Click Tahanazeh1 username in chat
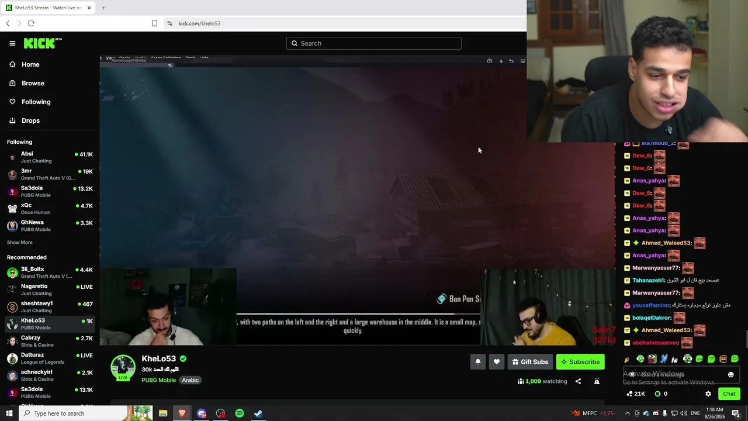This screenshot has width=748, height=421. (649, 280)
